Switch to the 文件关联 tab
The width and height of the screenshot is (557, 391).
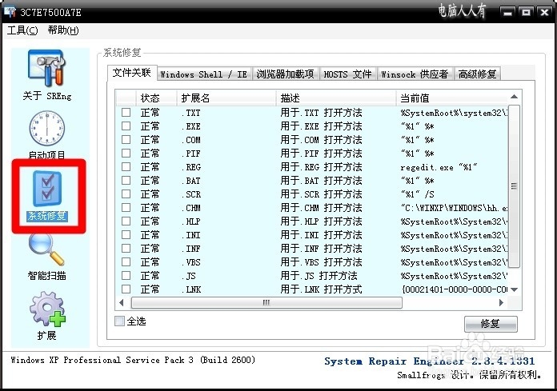tap(132, 73)
